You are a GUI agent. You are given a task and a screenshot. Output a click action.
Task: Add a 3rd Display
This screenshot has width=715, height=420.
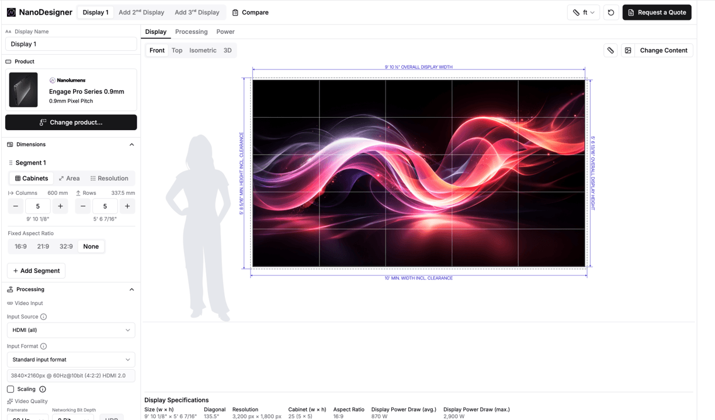197,12
